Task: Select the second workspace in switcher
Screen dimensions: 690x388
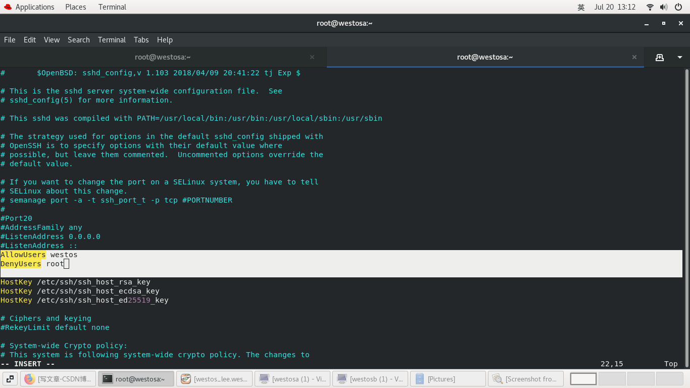Action: click(612, 379)
